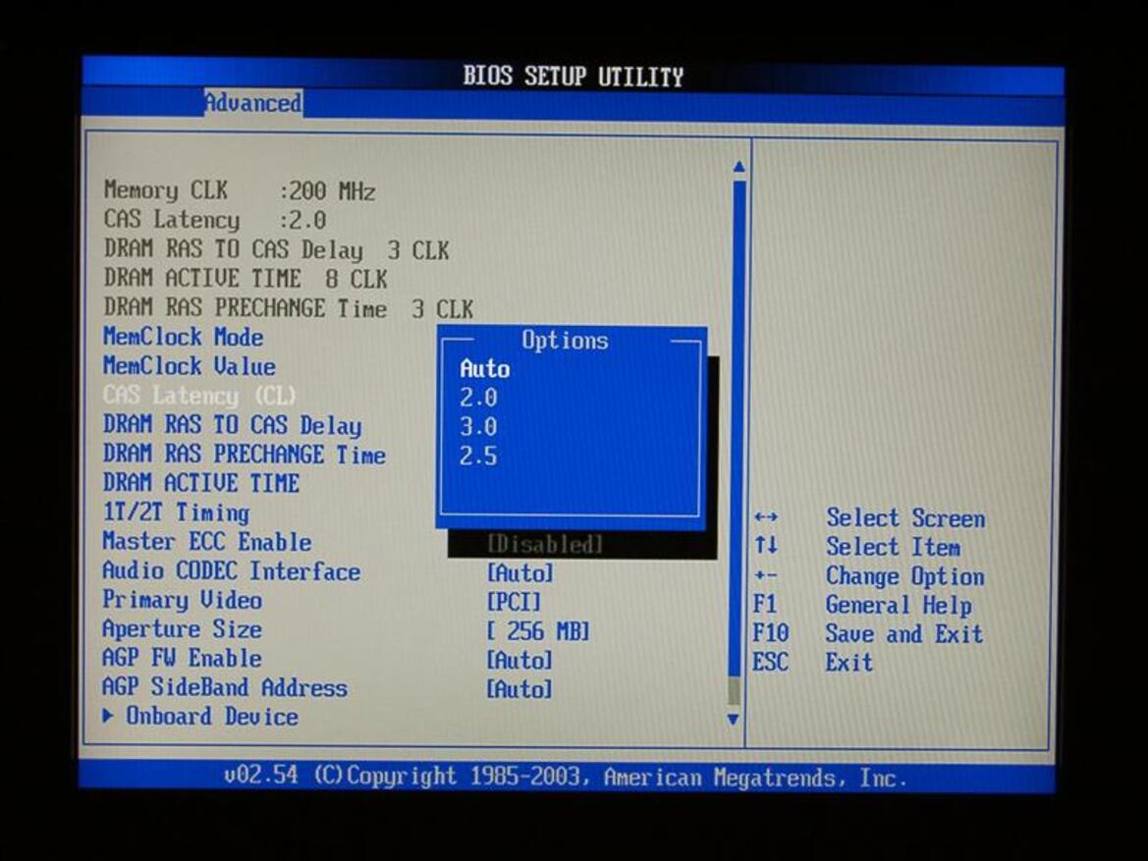Select the Master ECC Enable setting
Image resolution: width=1148 pixels, height=861 pixels.
click(207, 542)
